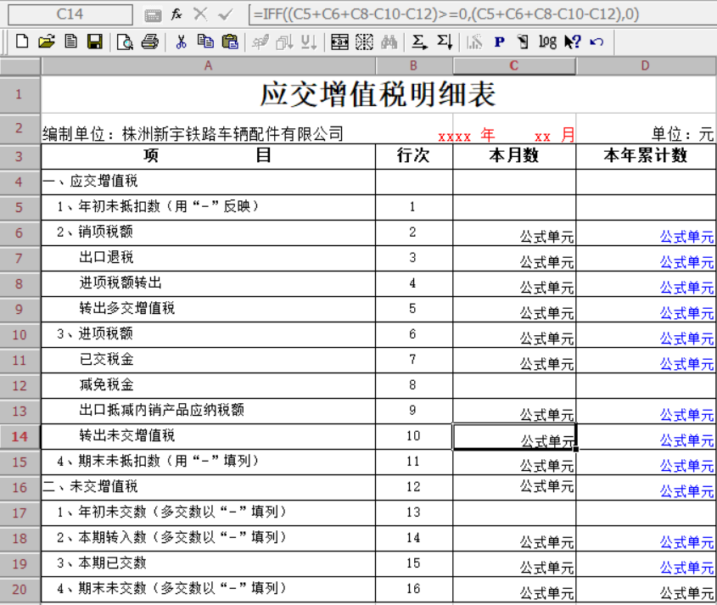The height and width of the screenshot is (605, 717).
Task: Select column C header
Action: click(x=514, y=66)
